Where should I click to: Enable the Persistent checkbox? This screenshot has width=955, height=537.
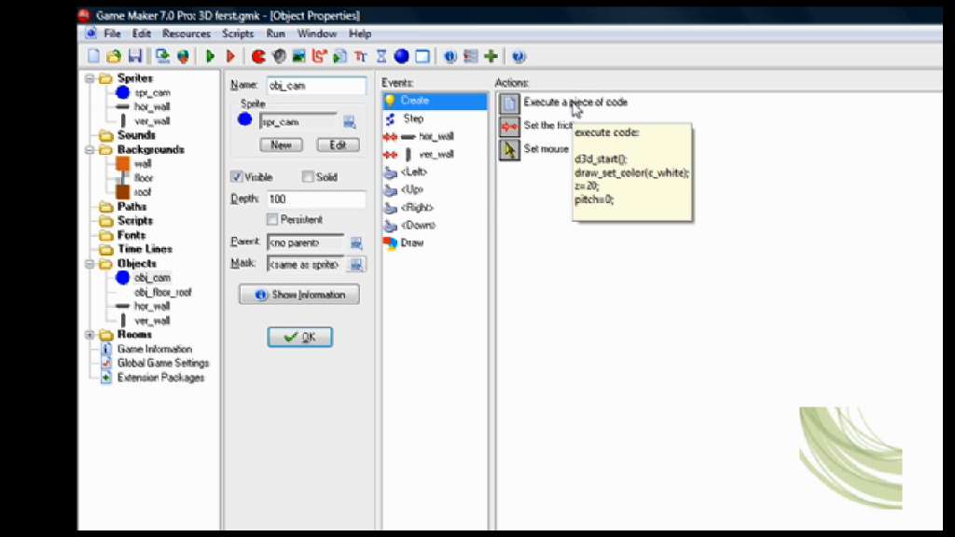[272, 219]
